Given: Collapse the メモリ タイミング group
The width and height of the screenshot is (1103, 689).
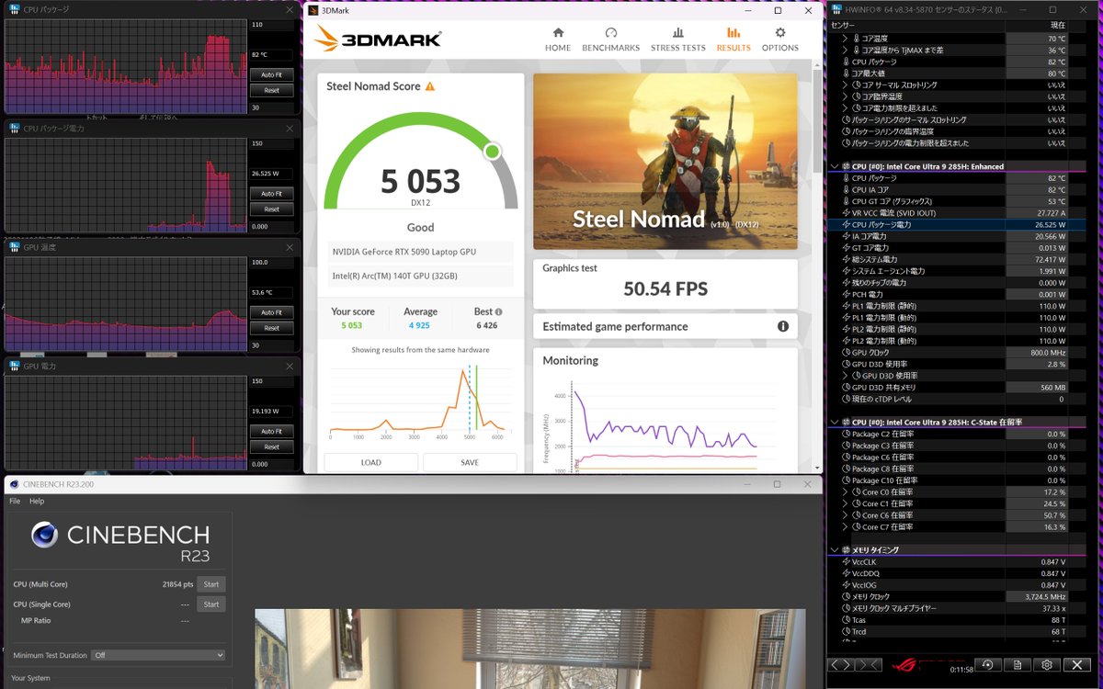Looking at the screenshot, I should click(835, 549).
